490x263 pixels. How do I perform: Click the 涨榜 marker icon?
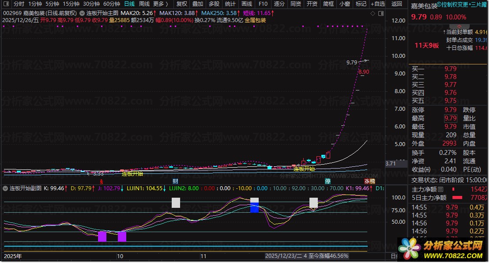coord(369,181)
